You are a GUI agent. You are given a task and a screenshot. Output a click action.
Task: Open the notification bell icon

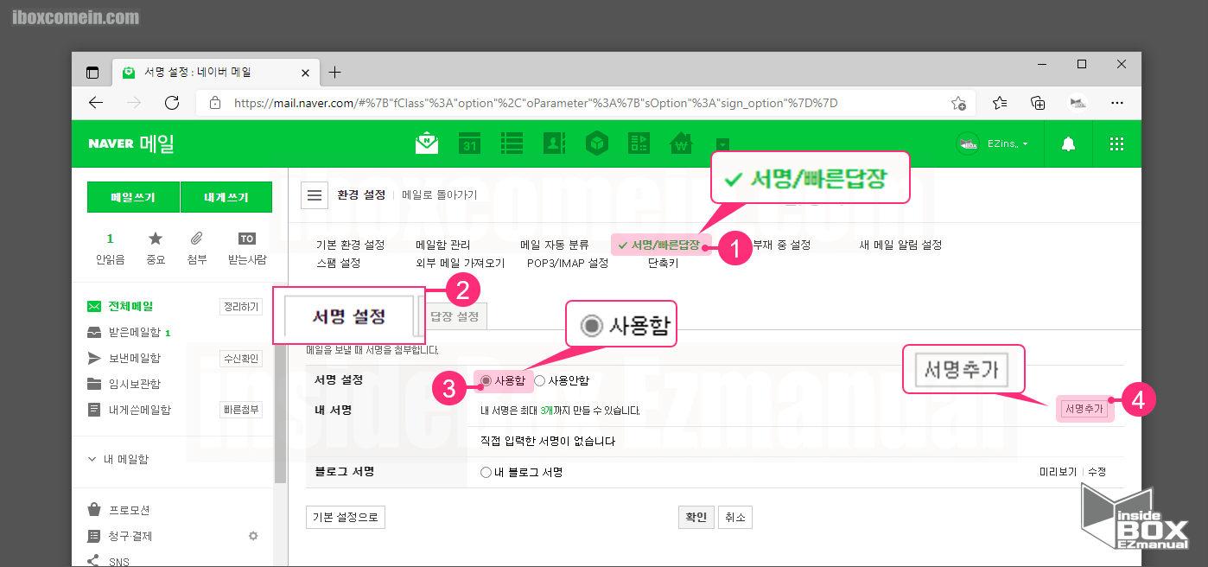1068,143
